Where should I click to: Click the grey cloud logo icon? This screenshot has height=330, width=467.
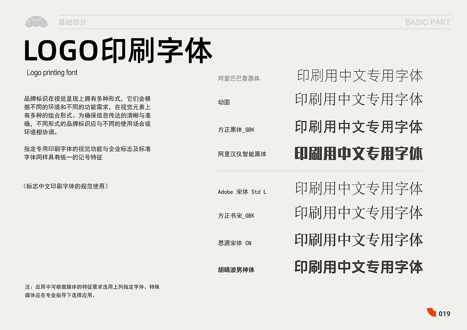(36, 22)
